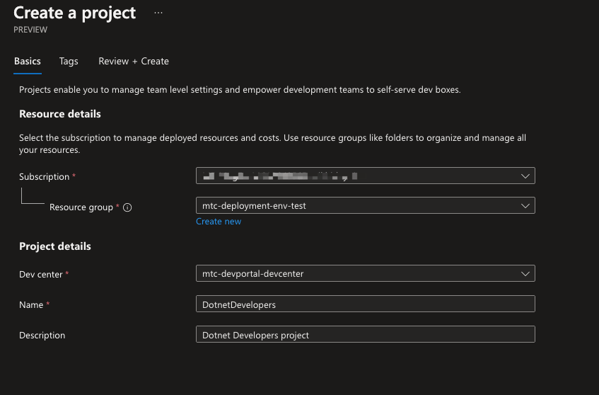Click the Dev center field label
599x395 pixels.
pyautogui.click(x=41, y=274)
